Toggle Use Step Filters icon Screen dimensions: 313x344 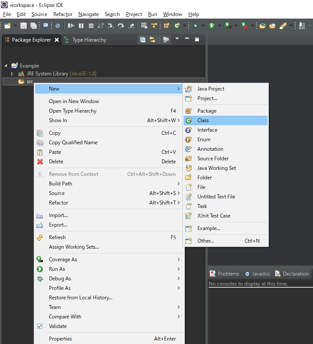click(154, 26)
